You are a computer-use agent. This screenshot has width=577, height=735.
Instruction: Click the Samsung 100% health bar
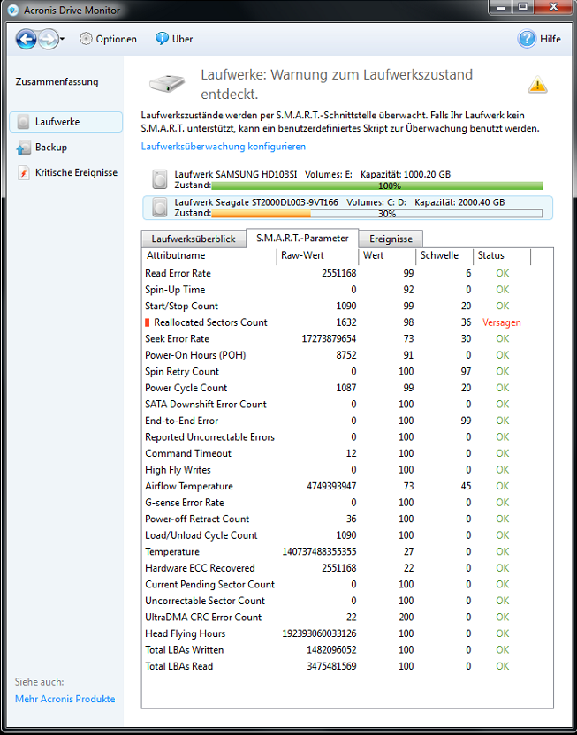click(376, 186)
